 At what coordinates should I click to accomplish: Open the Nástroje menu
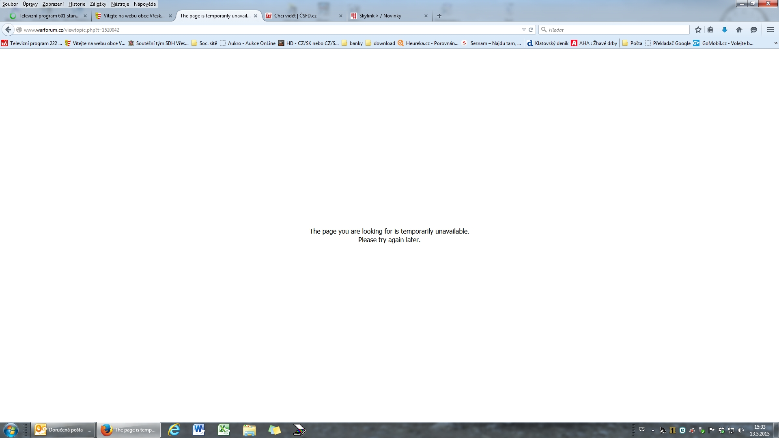[120, 4]
